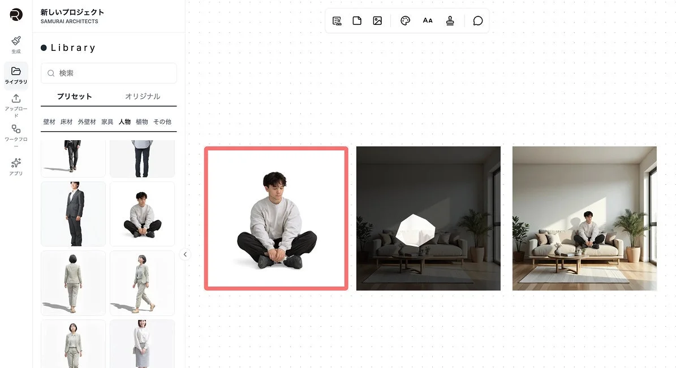This screenshot has width=676, height=368.
Task: Click inside the 検索 search field
Action: coord(108,73)
